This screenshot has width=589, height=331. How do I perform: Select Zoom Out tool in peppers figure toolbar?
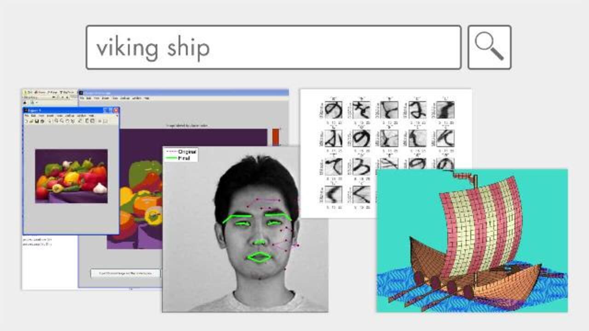coord(62,121)
